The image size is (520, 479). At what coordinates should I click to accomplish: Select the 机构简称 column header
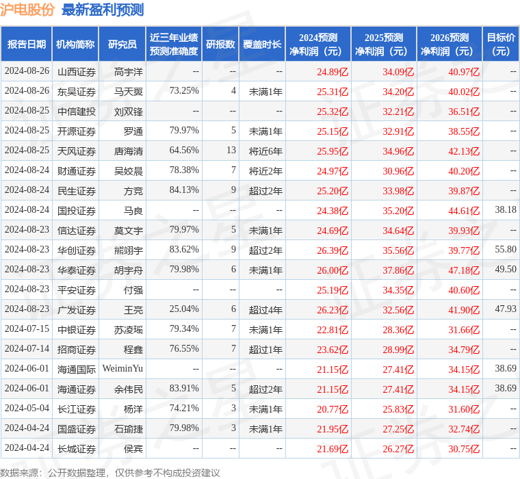tap(75, 44)
